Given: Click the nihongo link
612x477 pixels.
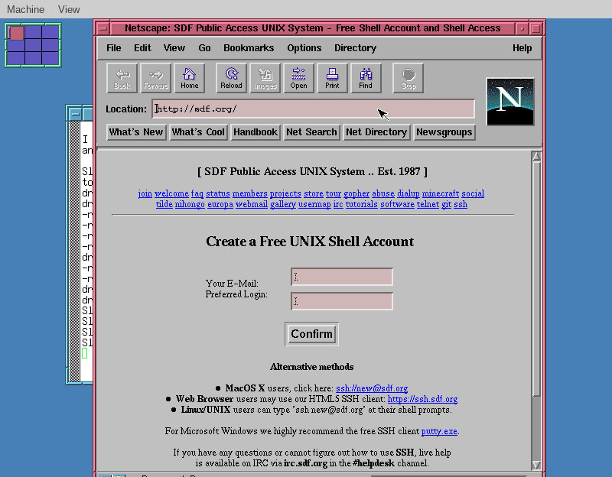Looking at the screenshot, I should (190, 204).
